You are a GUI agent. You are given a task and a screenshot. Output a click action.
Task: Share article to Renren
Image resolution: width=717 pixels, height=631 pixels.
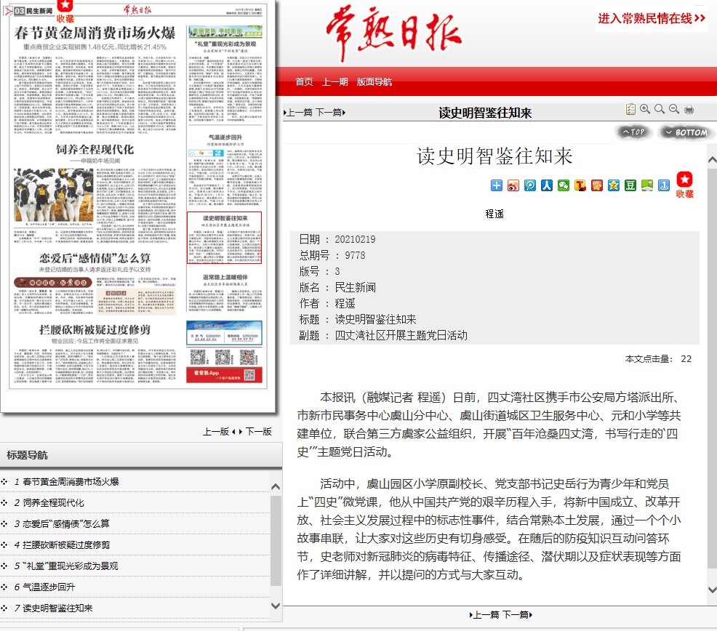[547, 185]
